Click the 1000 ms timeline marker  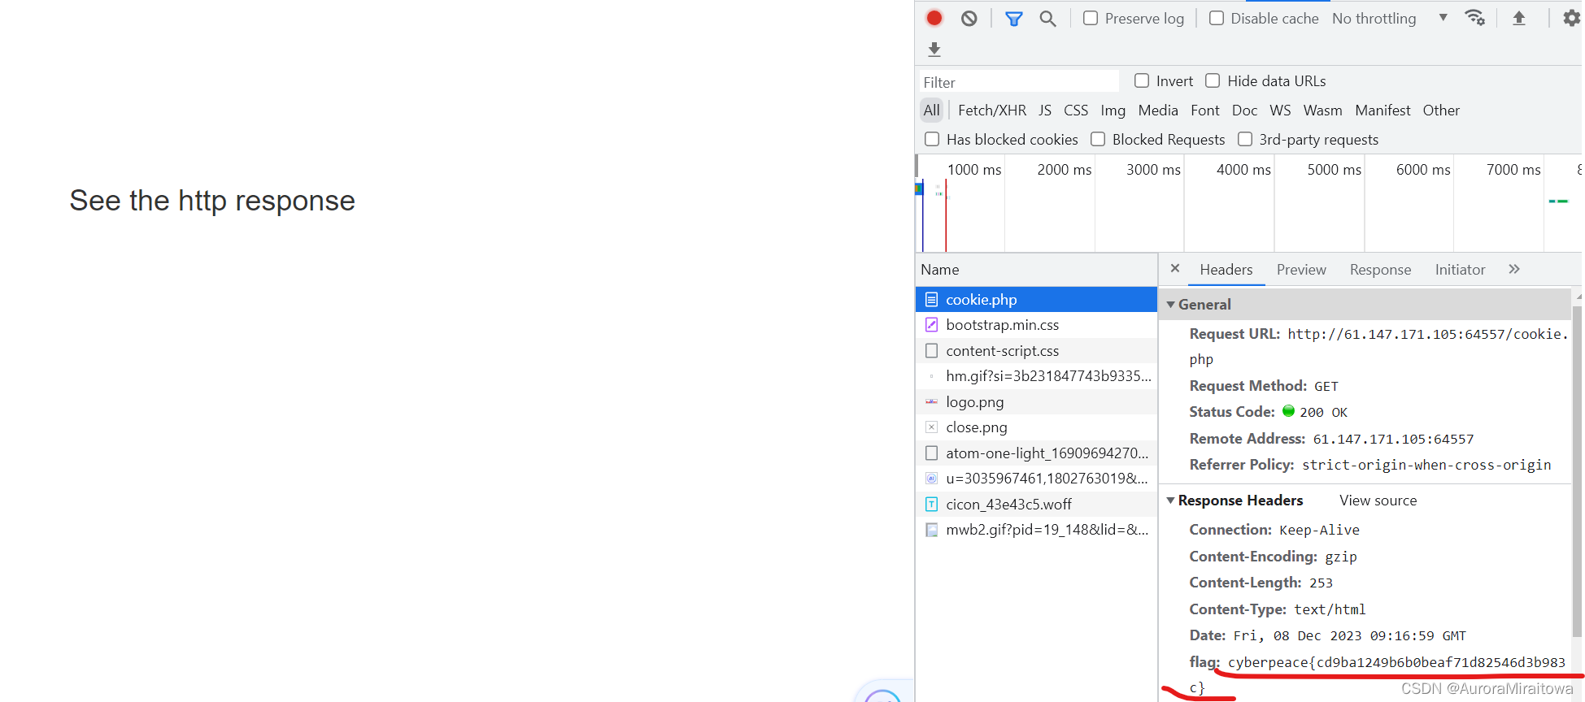(974, 170)
